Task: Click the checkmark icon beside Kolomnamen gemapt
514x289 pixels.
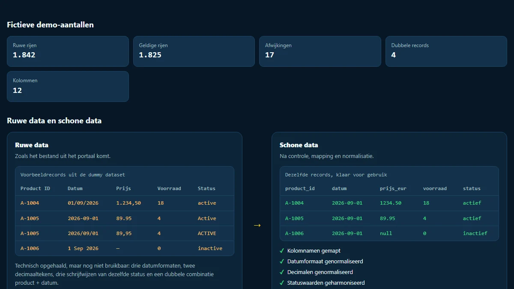Action: pos(282,251)
